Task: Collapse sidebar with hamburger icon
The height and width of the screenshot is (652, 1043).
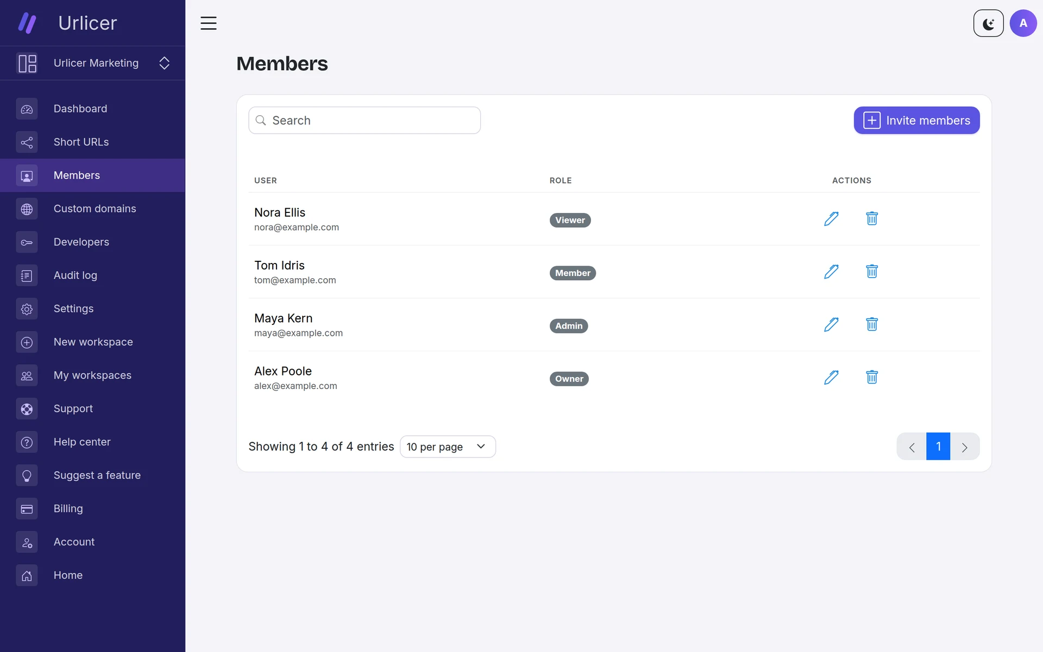Action: tap(209, 23)
